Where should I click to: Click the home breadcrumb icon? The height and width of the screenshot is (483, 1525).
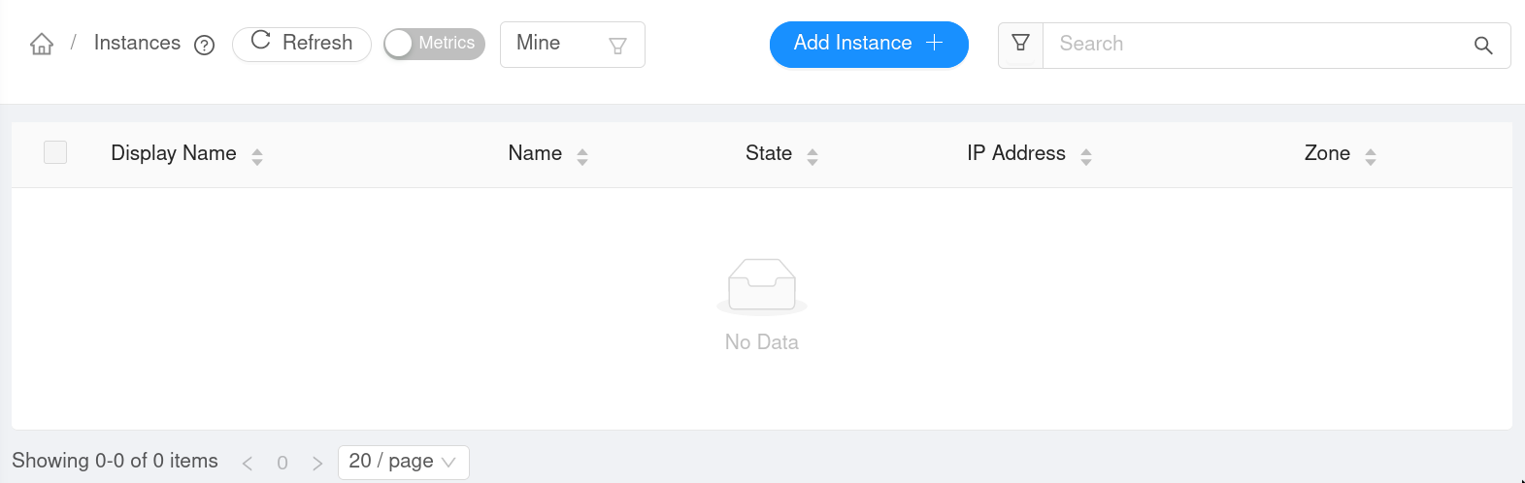pos(42,45)
